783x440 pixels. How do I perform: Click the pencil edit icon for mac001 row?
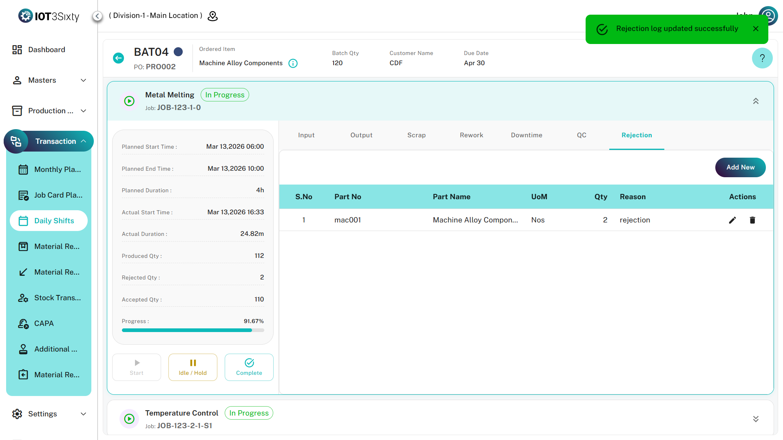click(x=732, y=220)
